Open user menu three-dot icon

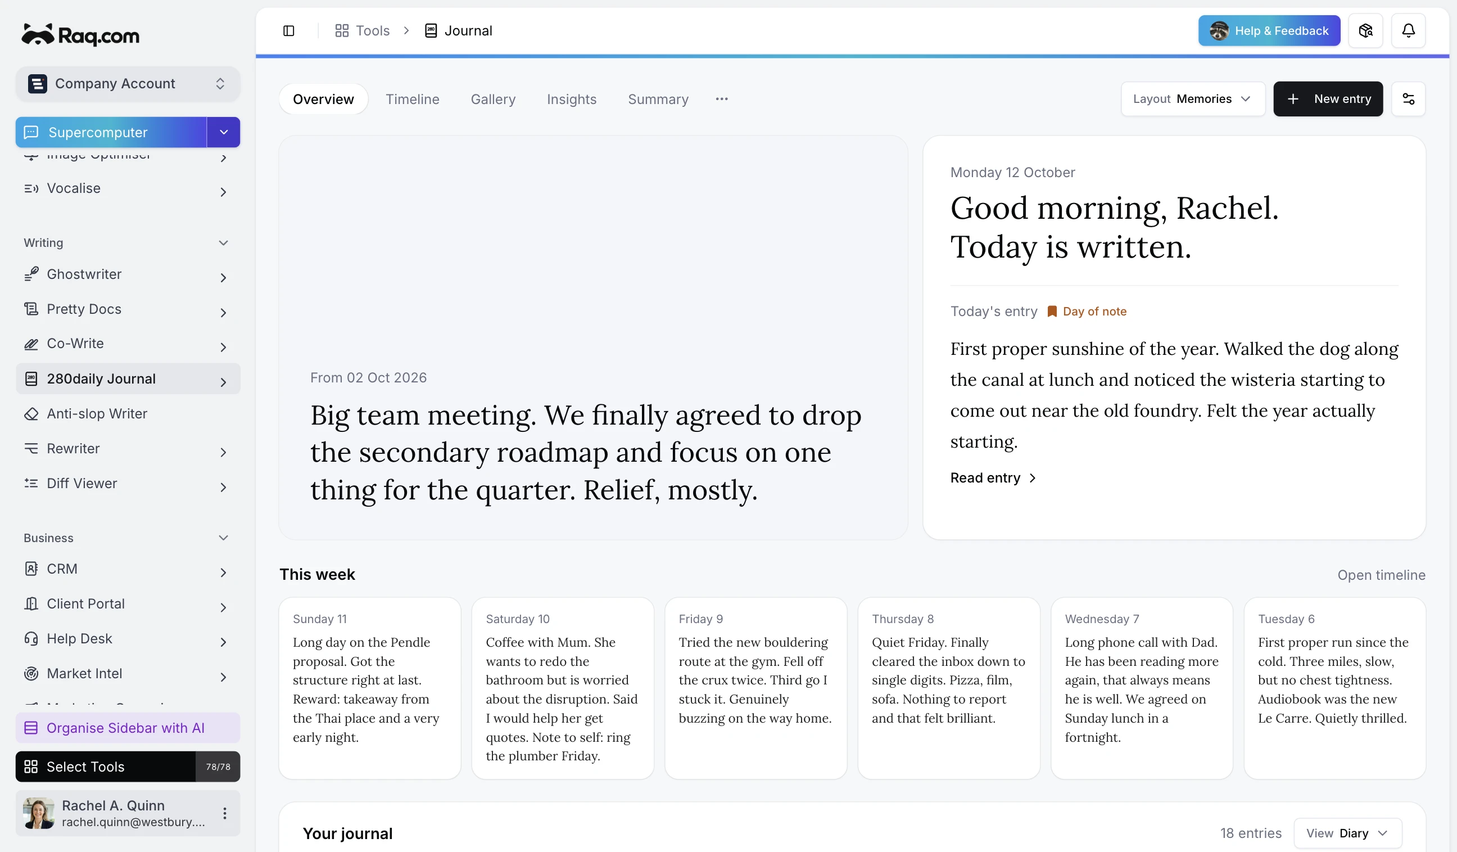point(224,813)
